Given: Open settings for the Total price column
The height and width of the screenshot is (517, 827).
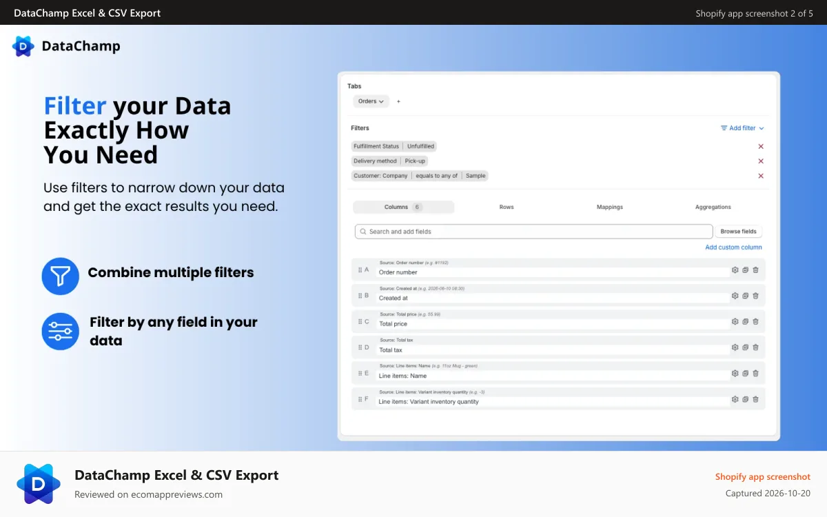Looking at the screenshot, I should click(735, 321).
